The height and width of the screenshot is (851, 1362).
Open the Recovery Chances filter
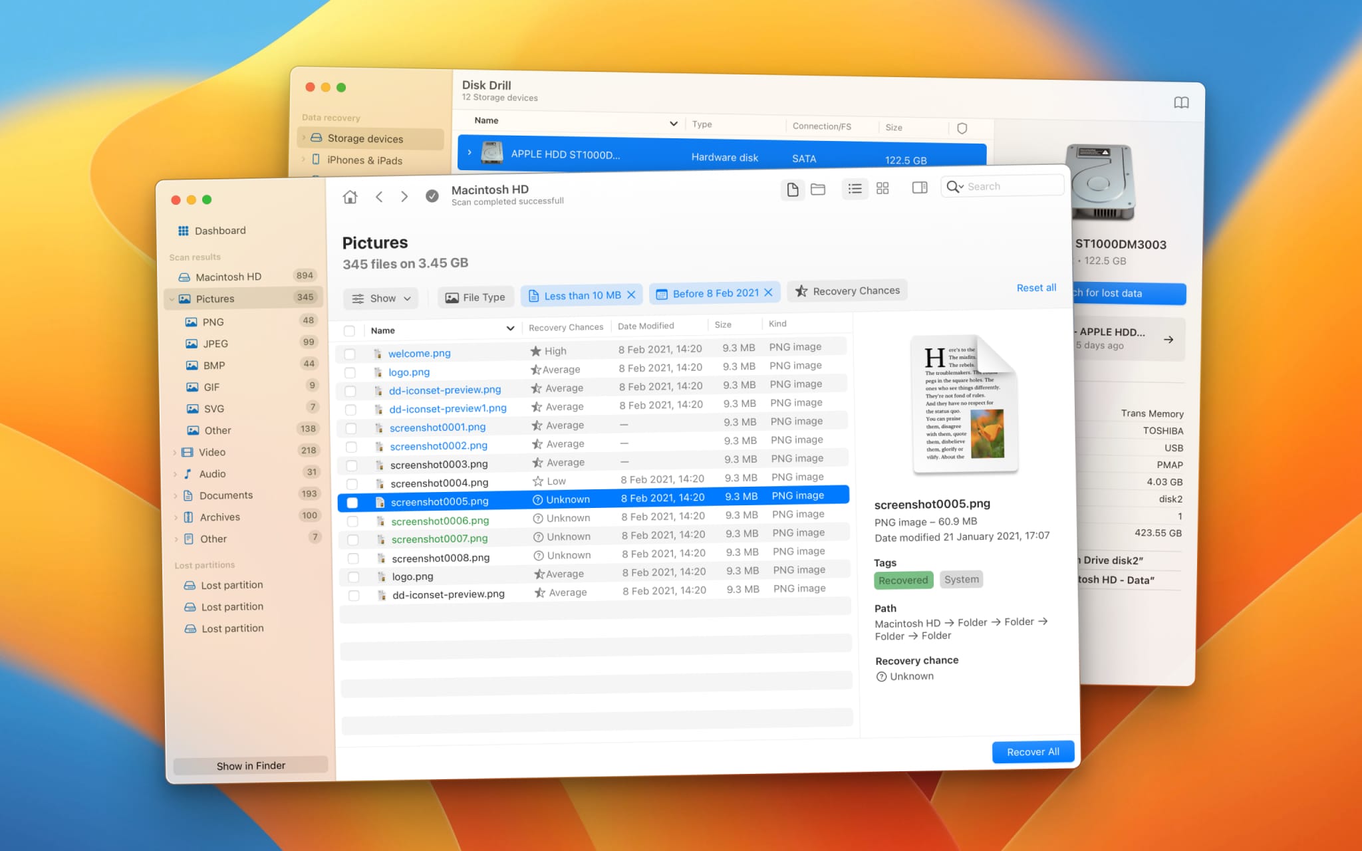(x=847, y=291)
